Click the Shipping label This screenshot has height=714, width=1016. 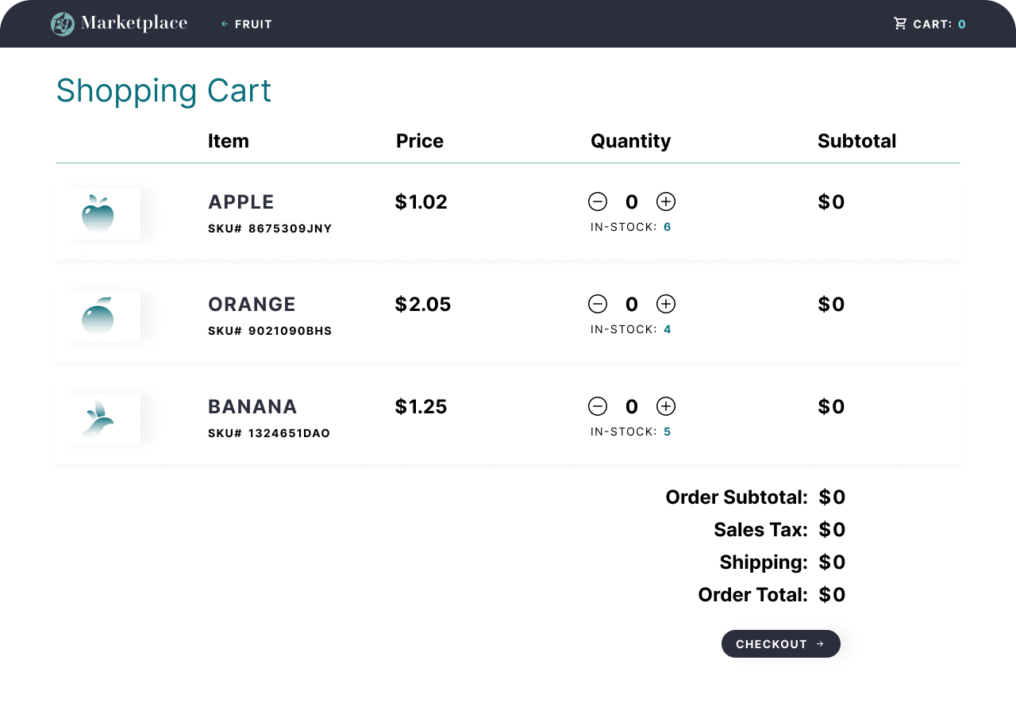click(764, 562)
